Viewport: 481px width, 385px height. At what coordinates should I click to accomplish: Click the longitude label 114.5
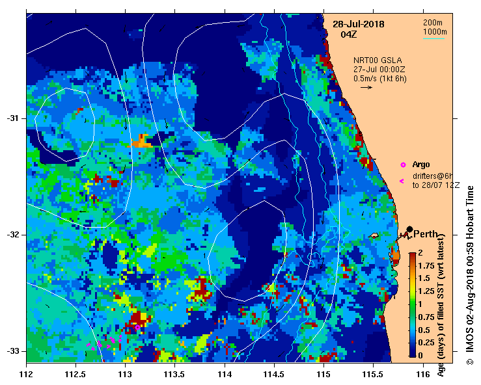click(274, 374)
